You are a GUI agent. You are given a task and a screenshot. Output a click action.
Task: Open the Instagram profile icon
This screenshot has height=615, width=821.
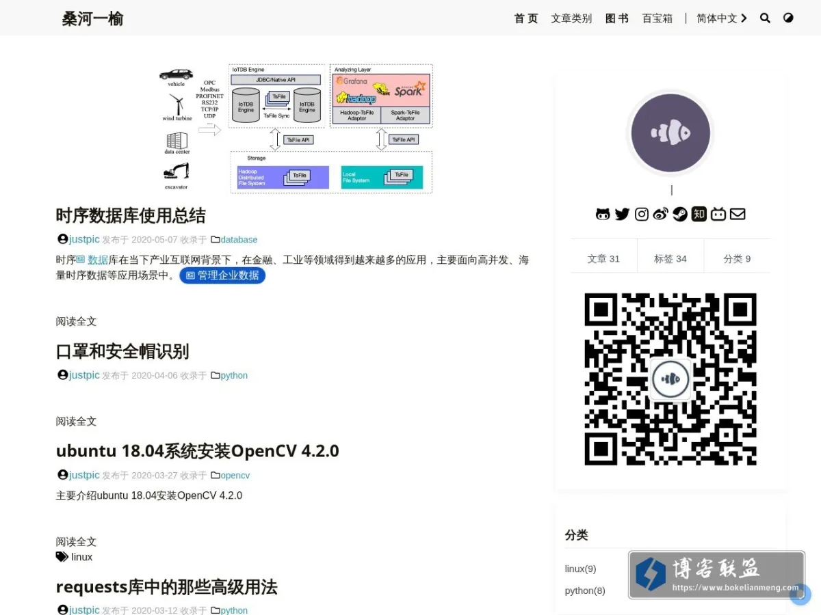pos(642,215)
